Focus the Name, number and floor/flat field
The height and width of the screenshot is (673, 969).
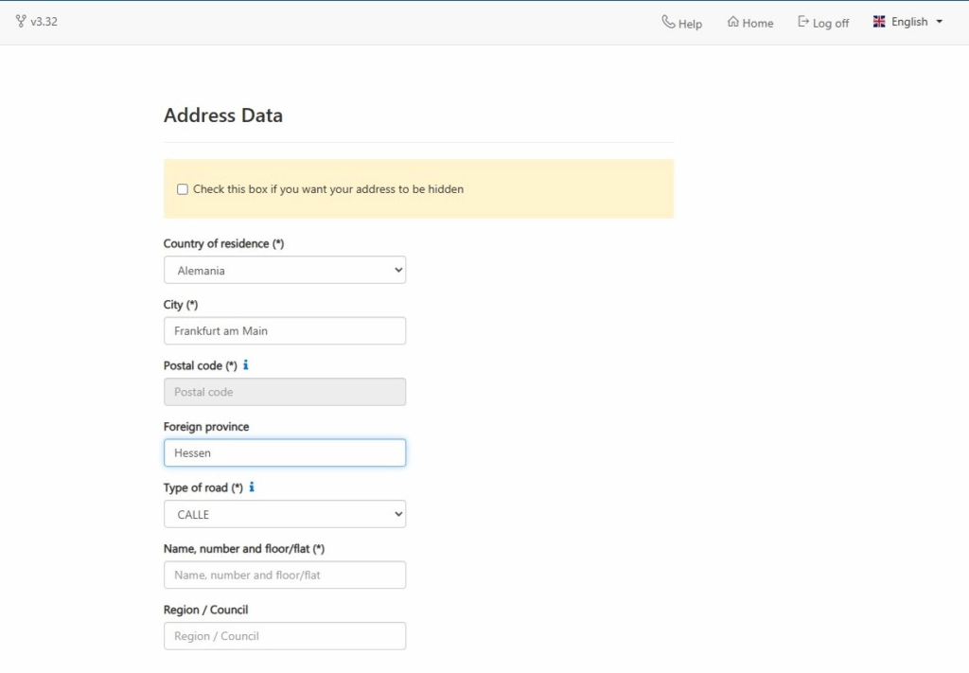pyautogui.click(x=284, y=575)
